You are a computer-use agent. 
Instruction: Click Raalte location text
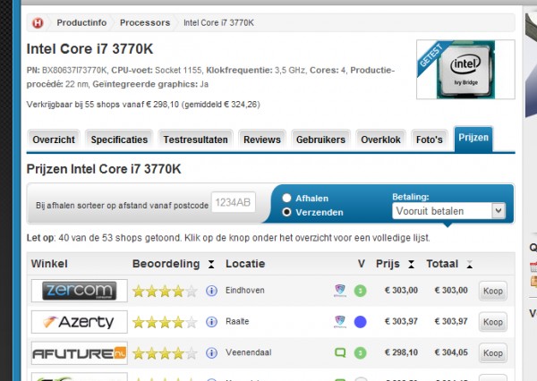(237, 321)
